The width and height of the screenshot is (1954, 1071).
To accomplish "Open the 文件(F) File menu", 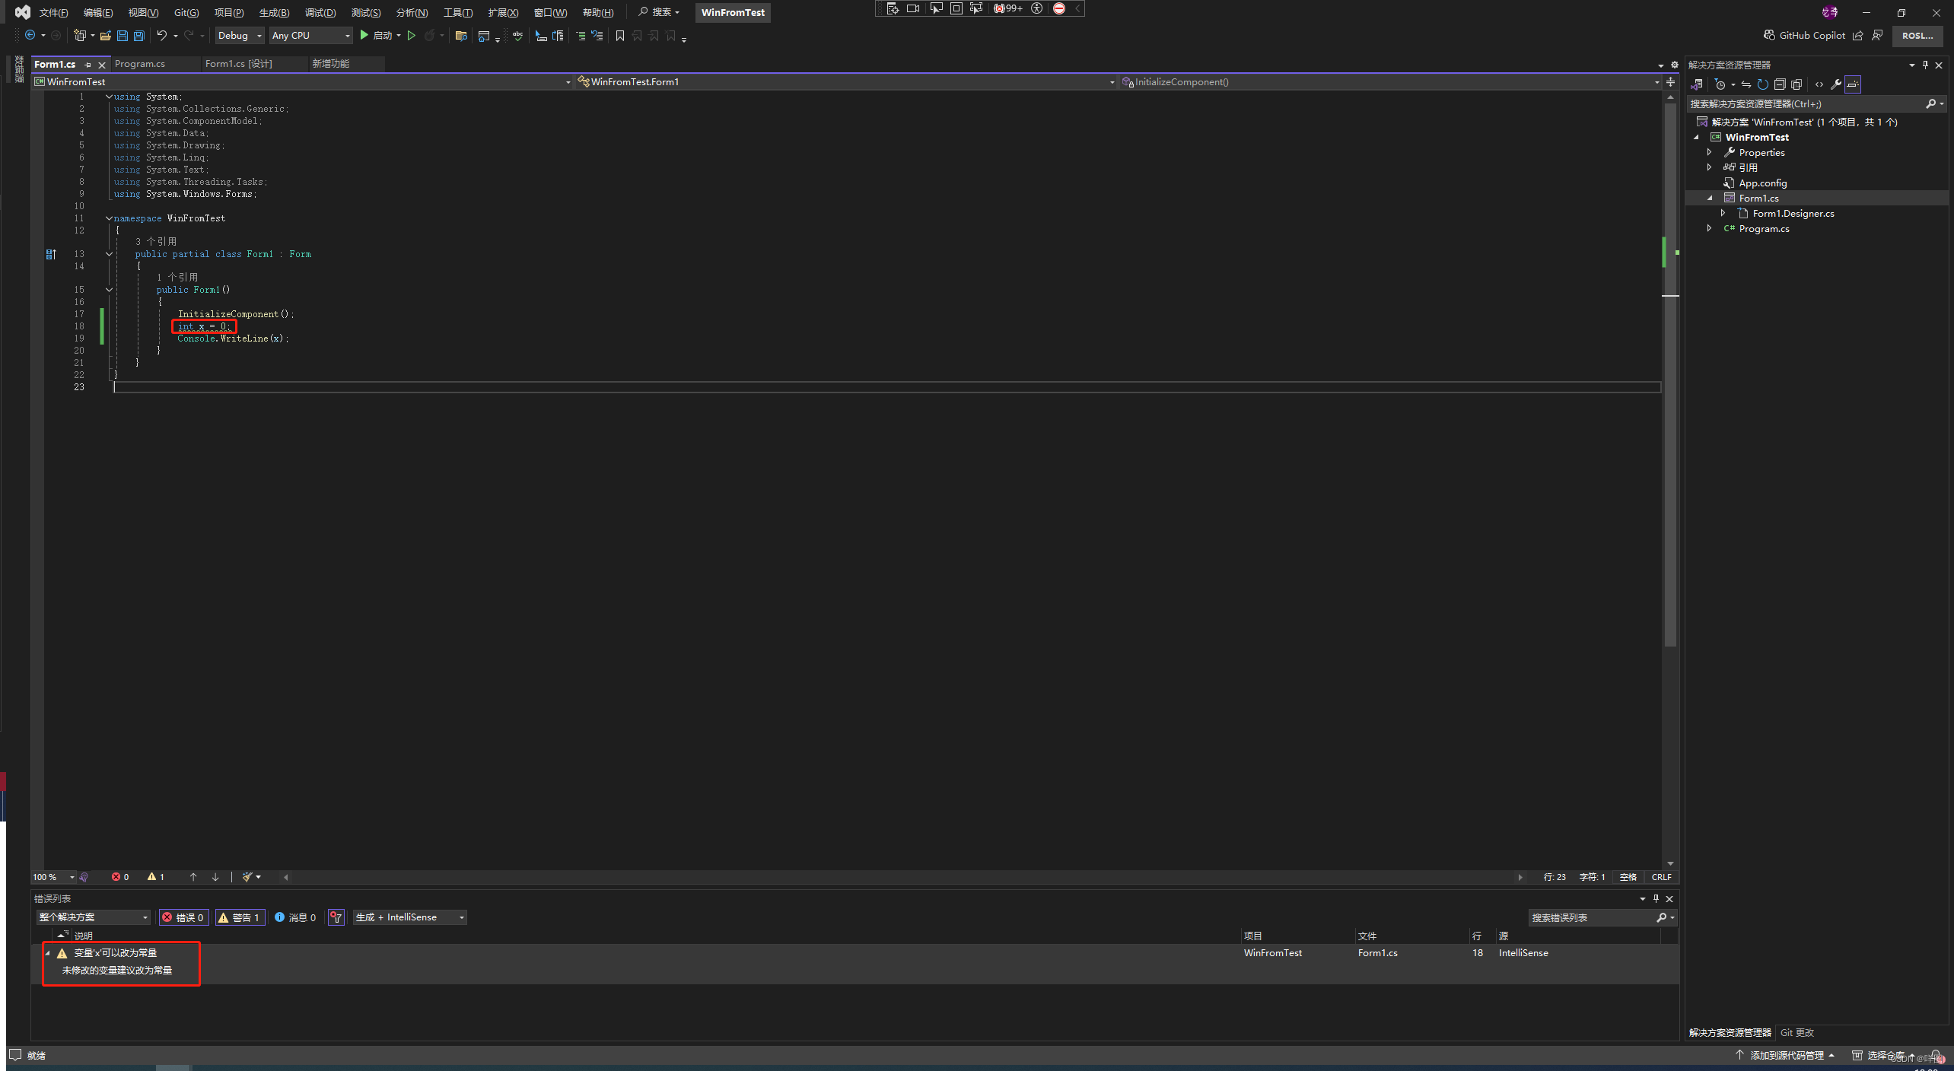I will [x=53, y=12].
